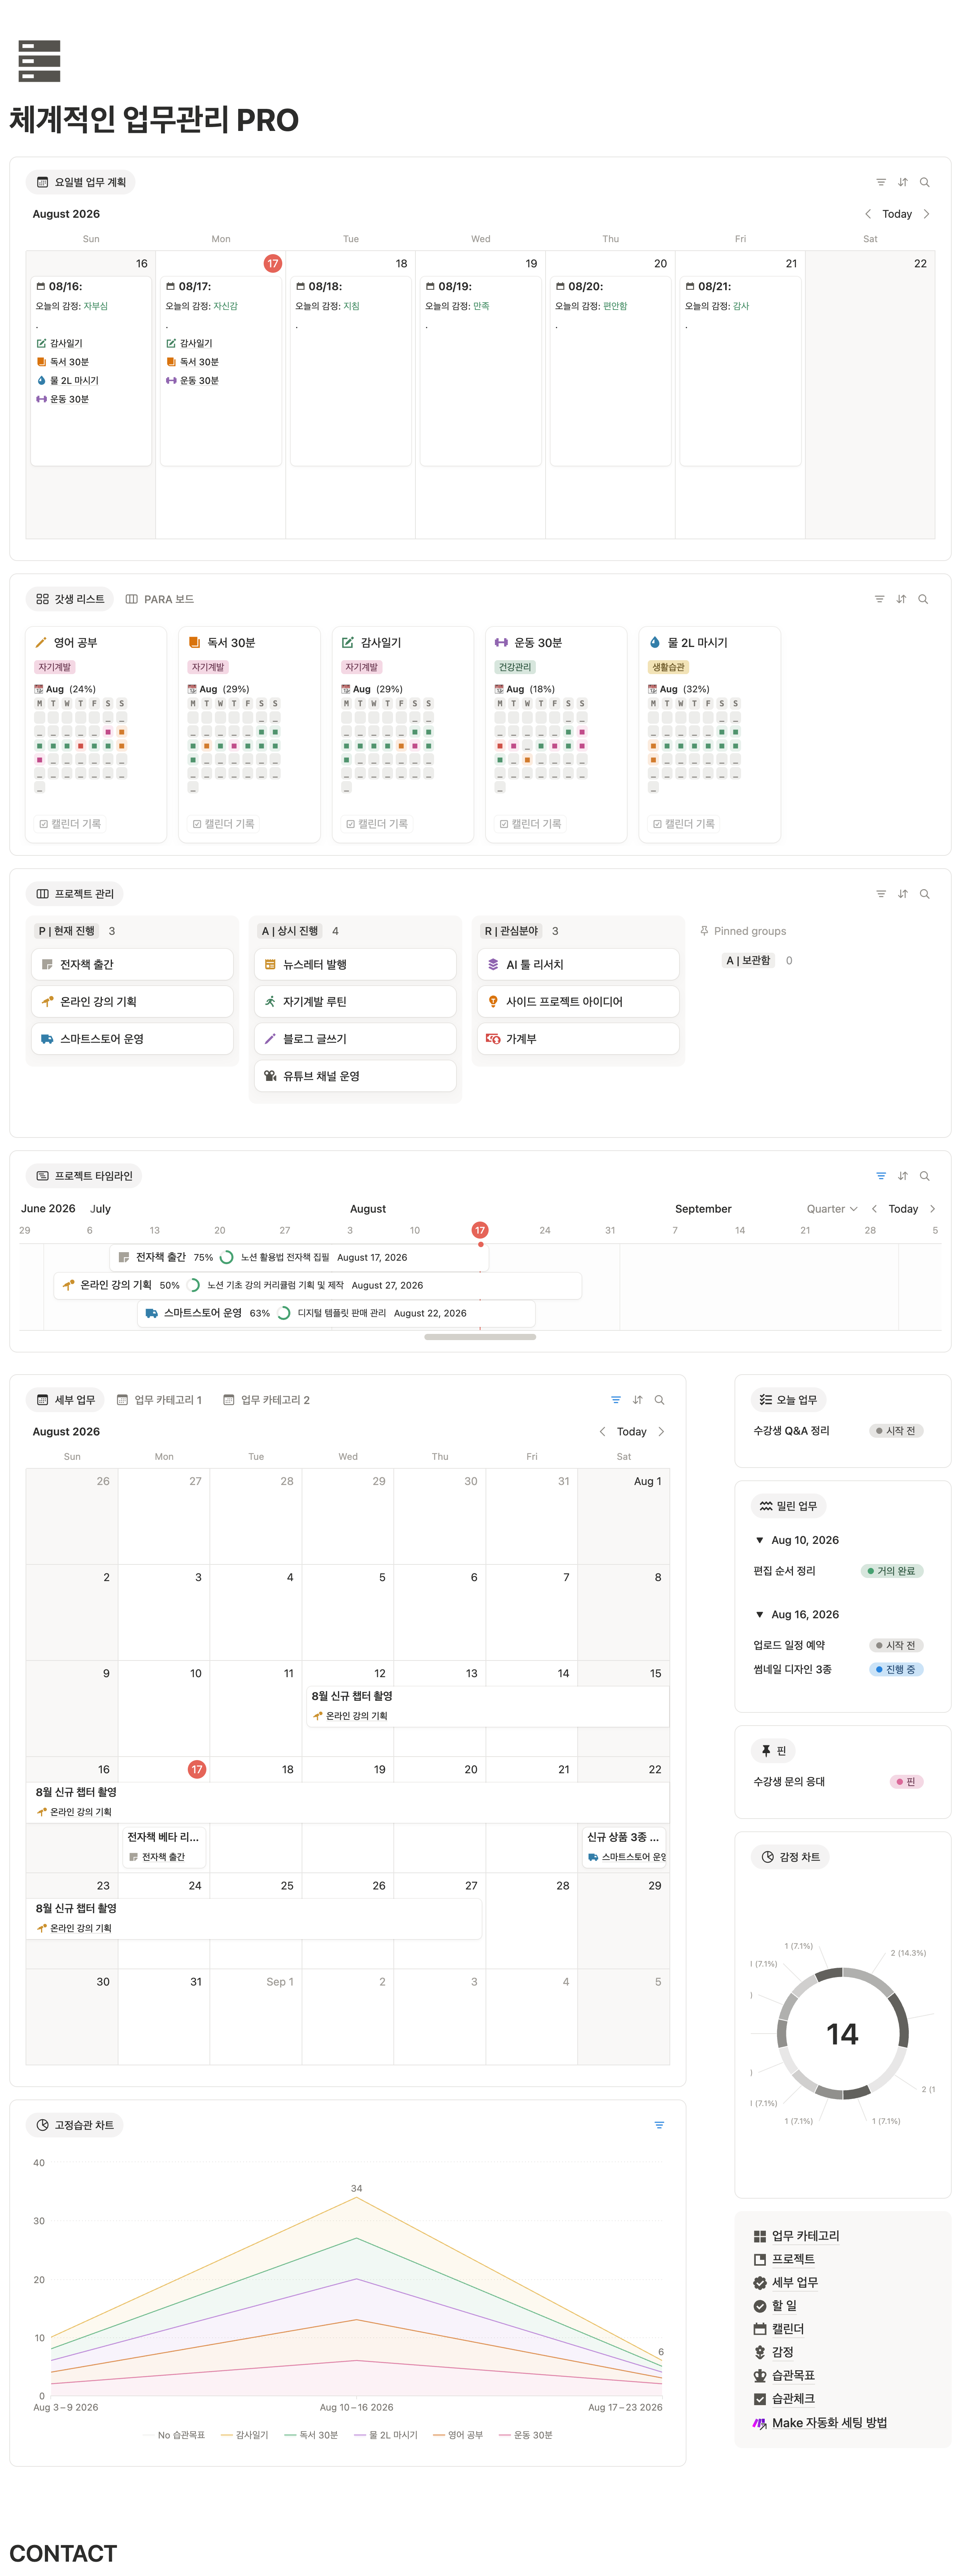The image size is (961, 2576).
Task: Go to previous week in 요일별 업무 계획
Action: (x=868, y=214)
